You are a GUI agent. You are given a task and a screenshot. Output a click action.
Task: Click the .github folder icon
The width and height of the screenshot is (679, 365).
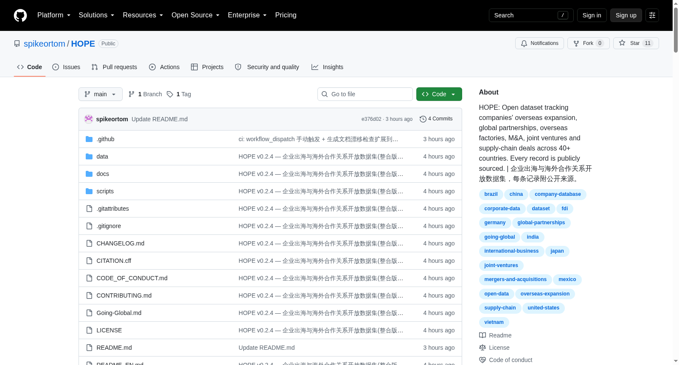[x=89, y=139]
